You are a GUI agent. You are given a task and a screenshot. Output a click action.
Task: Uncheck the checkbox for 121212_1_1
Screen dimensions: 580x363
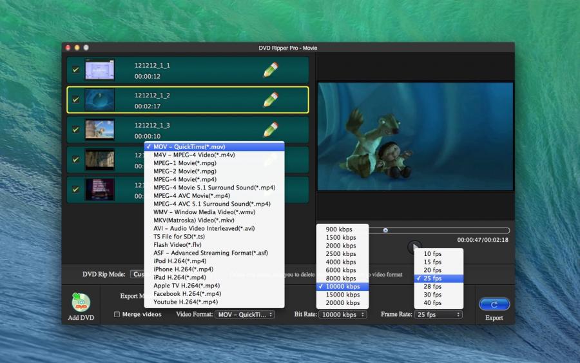pos(75,70)
